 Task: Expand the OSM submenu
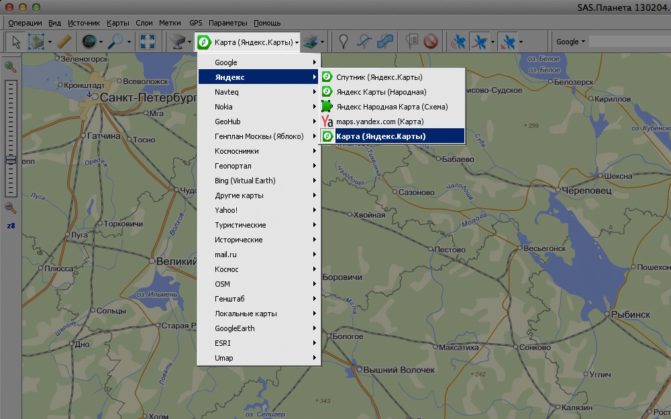(x=259, y=284)
